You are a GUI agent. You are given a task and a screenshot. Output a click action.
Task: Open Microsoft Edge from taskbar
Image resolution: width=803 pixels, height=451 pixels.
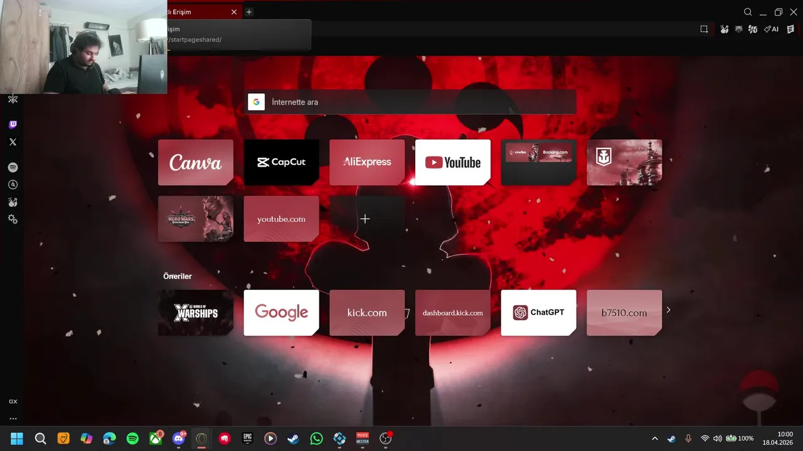110,438
